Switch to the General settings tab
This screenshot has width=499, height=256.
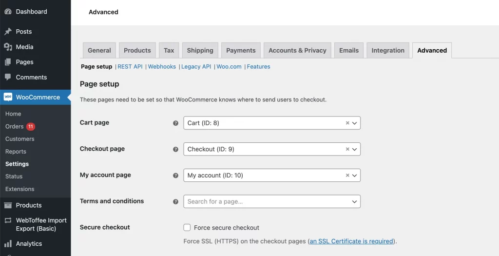click(99, 50)
